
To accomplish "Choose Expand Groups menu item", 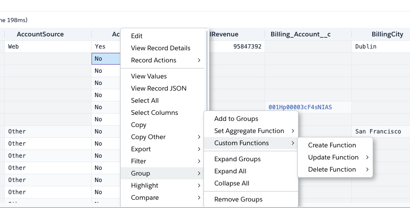I will 237,159.
